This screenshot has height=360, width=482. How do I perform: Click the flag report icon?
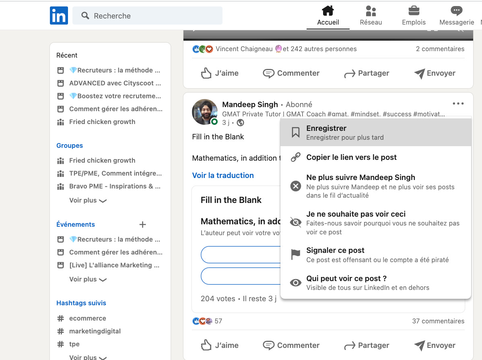tap(295, 254)
